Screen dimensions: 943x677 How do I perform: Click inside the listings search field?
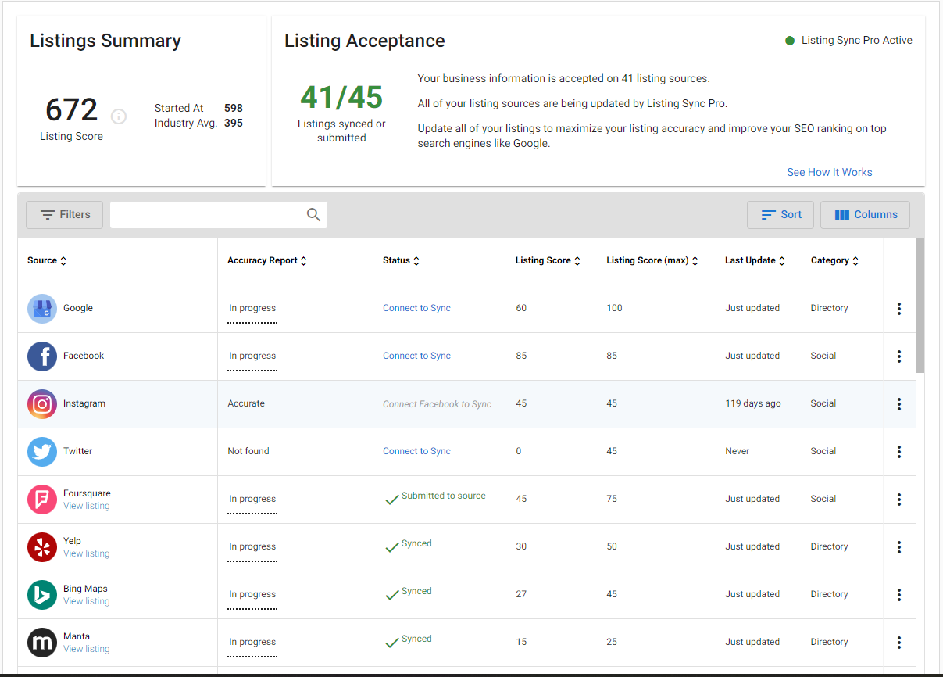[207, 215]
